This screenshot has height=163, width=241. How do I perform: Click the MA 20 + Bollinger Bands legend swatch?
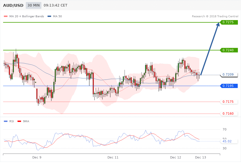pos(6,16)
